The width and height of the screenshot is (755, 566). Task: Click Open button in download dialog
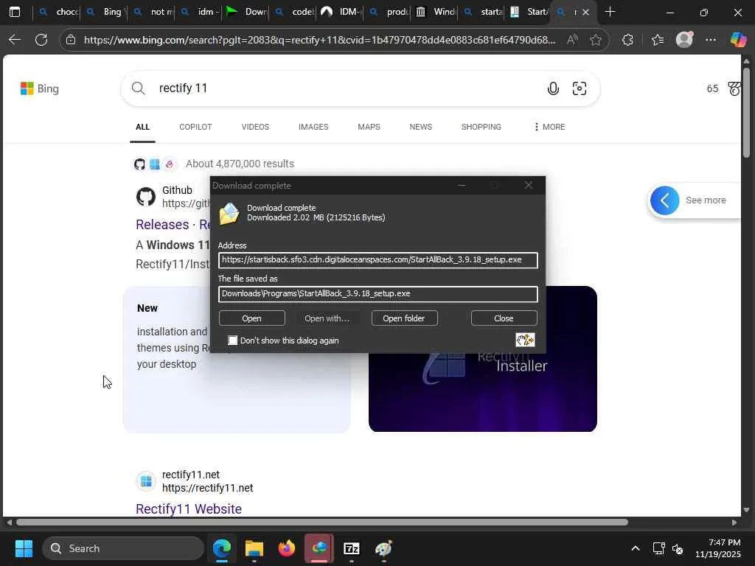tap(252, 318)
